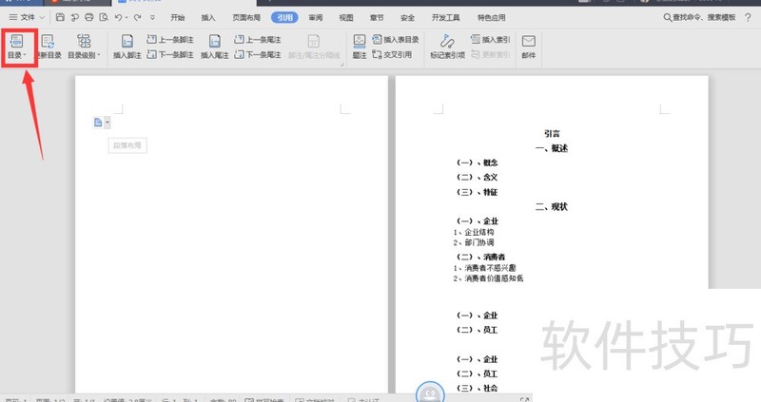Open the 文件 menu
The width and height of the screenshot is (761, 402).
(27, 17)
